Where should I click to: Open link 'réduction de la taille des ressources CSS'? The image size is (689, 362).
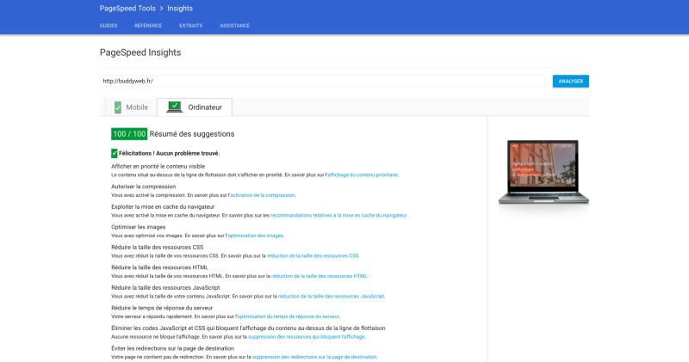point(313,256)
